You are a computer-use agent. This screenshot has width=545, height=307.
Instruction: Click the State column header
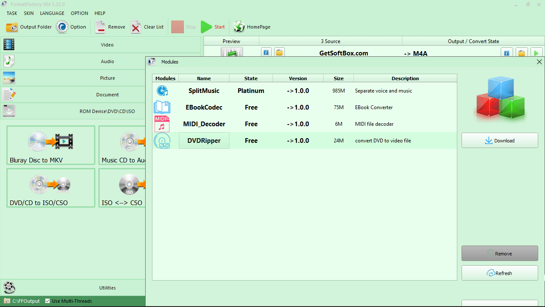pos(251,78)
